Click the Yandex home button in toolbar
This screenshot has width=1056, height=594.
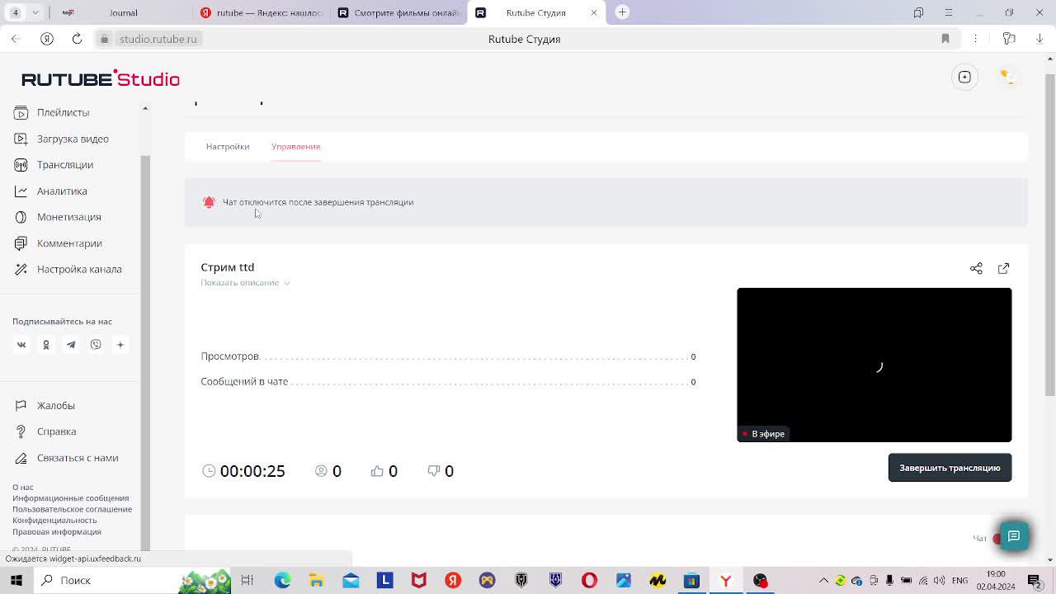(47, 39)
